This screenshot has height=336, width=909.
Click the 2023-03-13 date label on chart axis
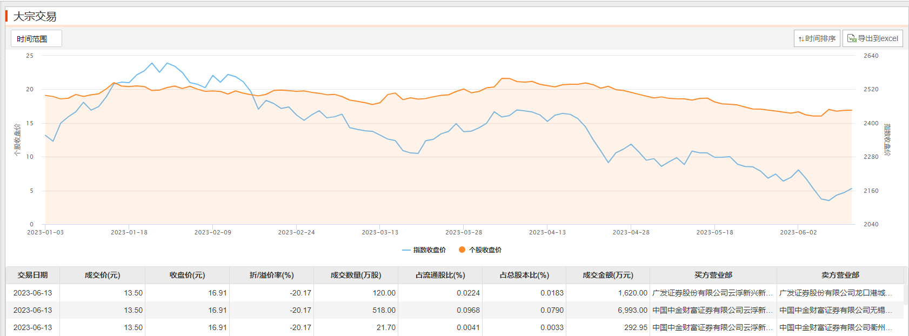(x=380, y=232)
